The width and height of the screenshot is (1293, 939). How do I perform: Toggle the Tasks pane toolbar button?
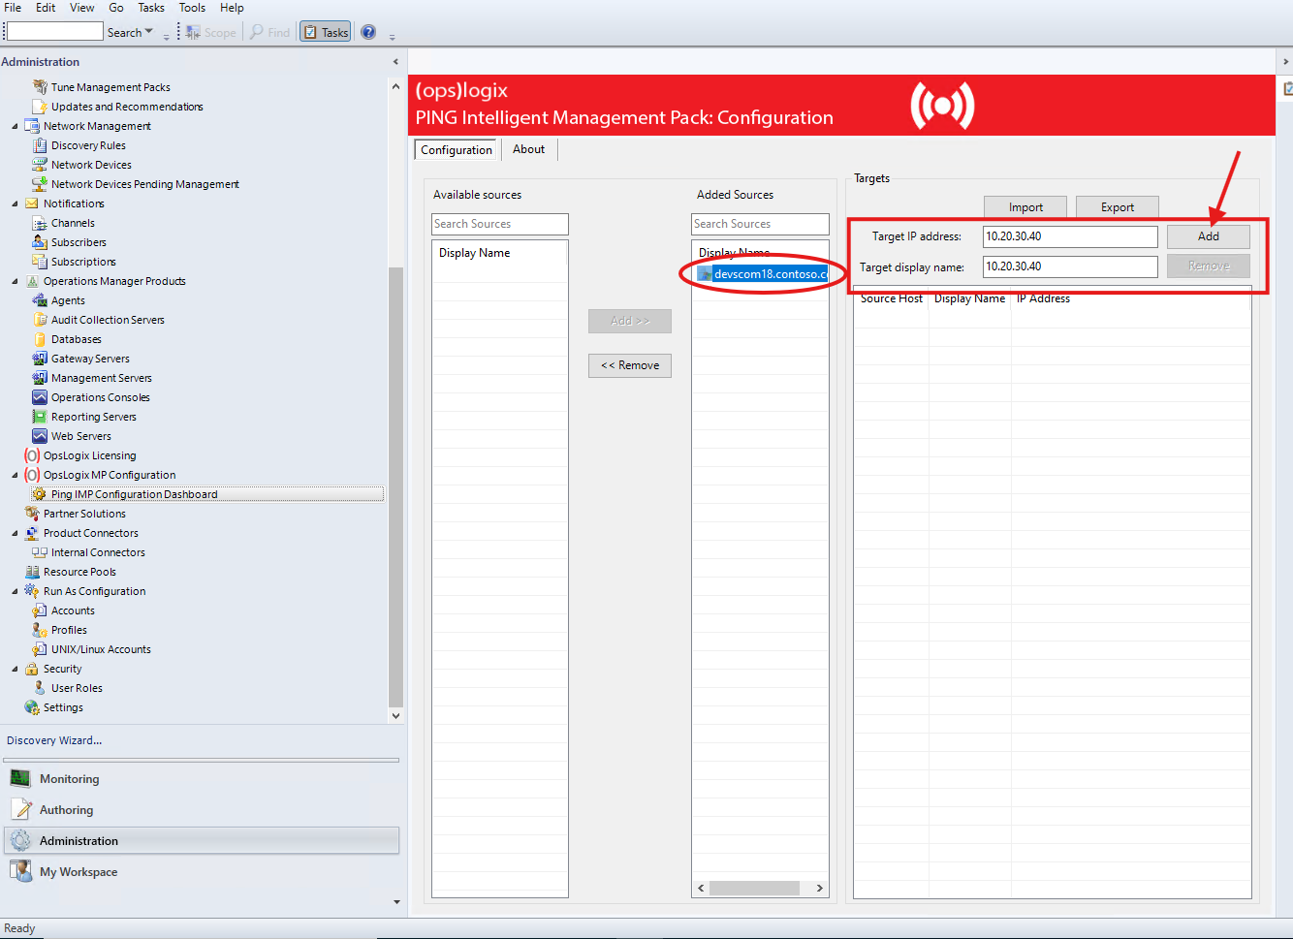pos(325,32)
